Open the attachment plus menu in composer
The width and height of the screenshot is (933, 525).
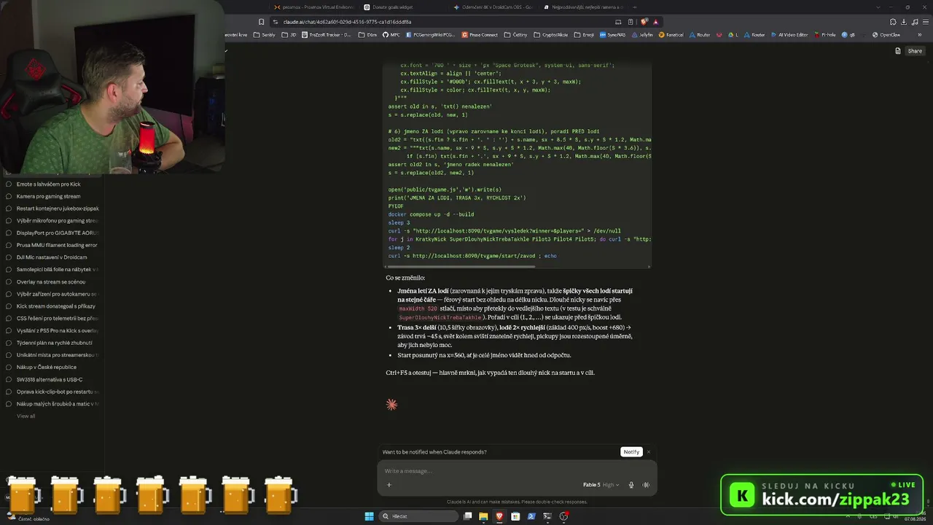click(x=389, y=485)
